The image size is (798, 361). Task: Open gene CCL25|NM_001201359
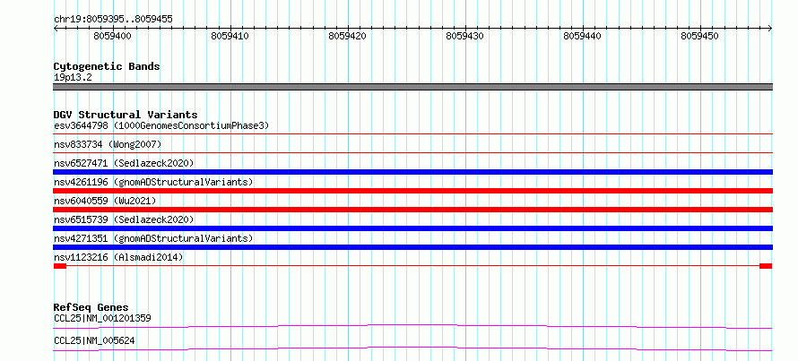coord(102,319)
